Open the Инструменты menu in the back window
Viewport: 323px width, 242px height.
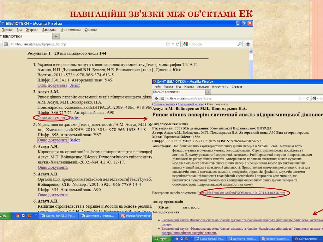(70, 30)
